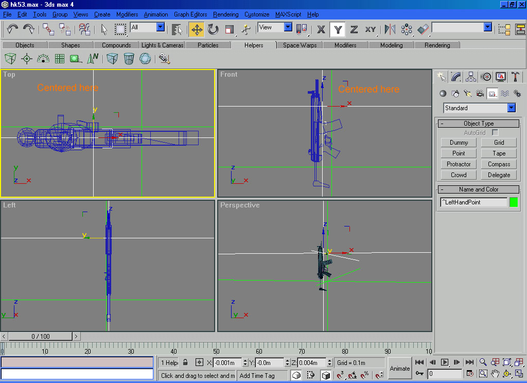Toggle the selection lock padlock
527x383 pixels.
pyautogui.click(x=185, y=362)
